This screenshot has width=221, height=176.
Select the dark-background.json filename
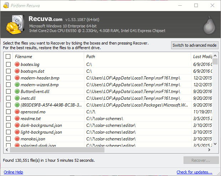click(41, 125)
